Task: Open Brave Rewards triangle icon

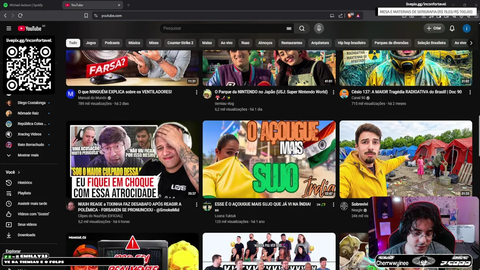Action: (358, 15)
